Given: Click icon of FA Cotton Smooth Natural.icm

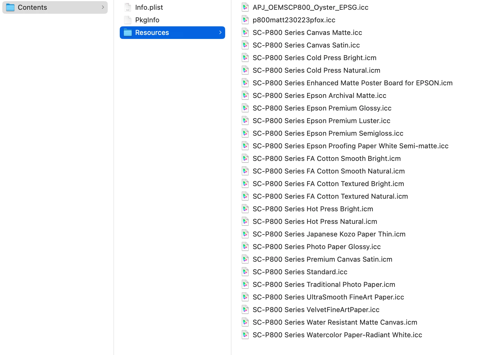Looking at the screenshot, I should coord(245,171).
